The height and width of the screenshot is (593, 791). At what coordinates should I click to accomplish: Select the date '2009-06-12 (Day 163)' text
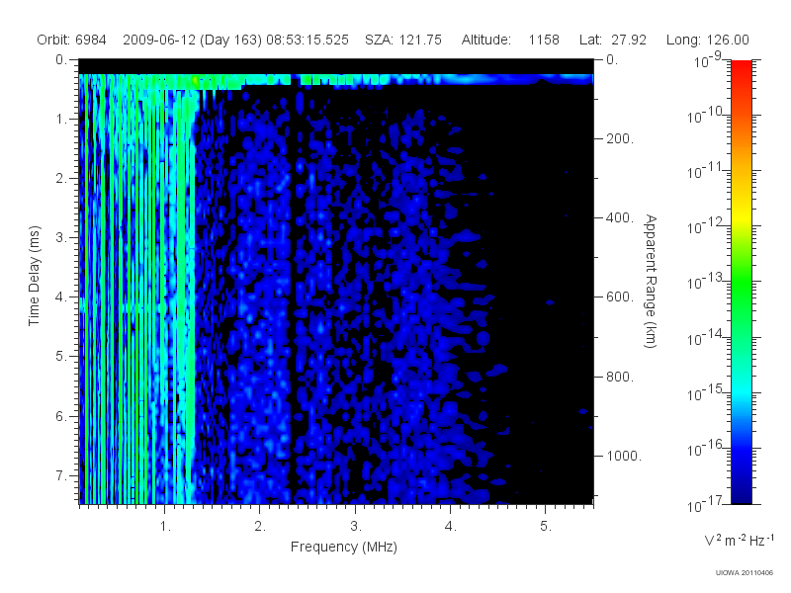[x=192, y=40]
